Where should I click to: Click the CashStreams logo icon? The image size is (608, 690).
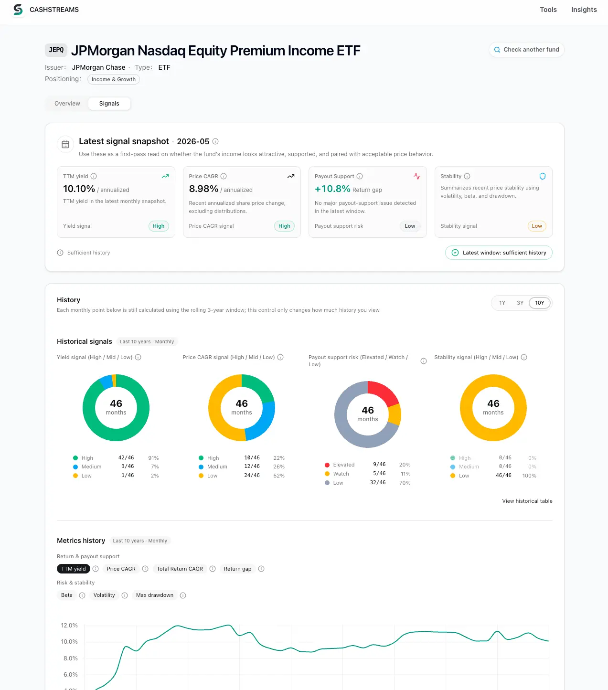18,10
